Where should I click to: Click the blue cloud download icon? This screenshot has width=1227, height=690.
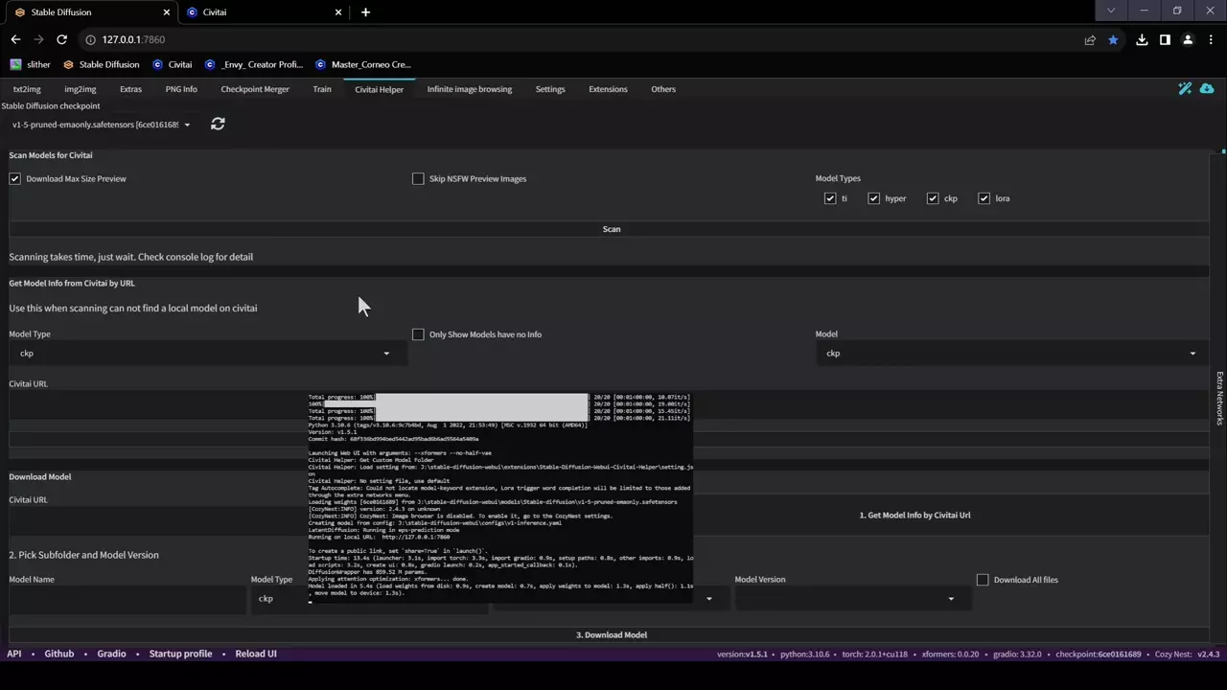pos(1207,89)
